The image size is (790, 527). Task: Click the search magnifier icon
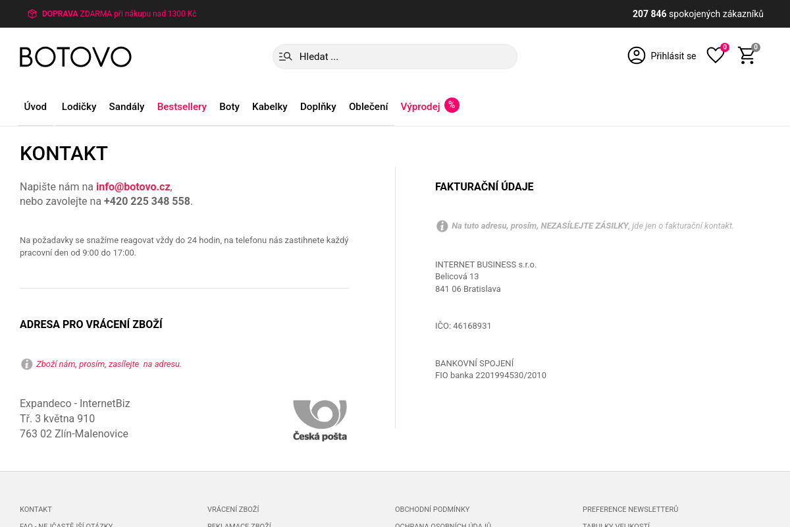(286, 57)
